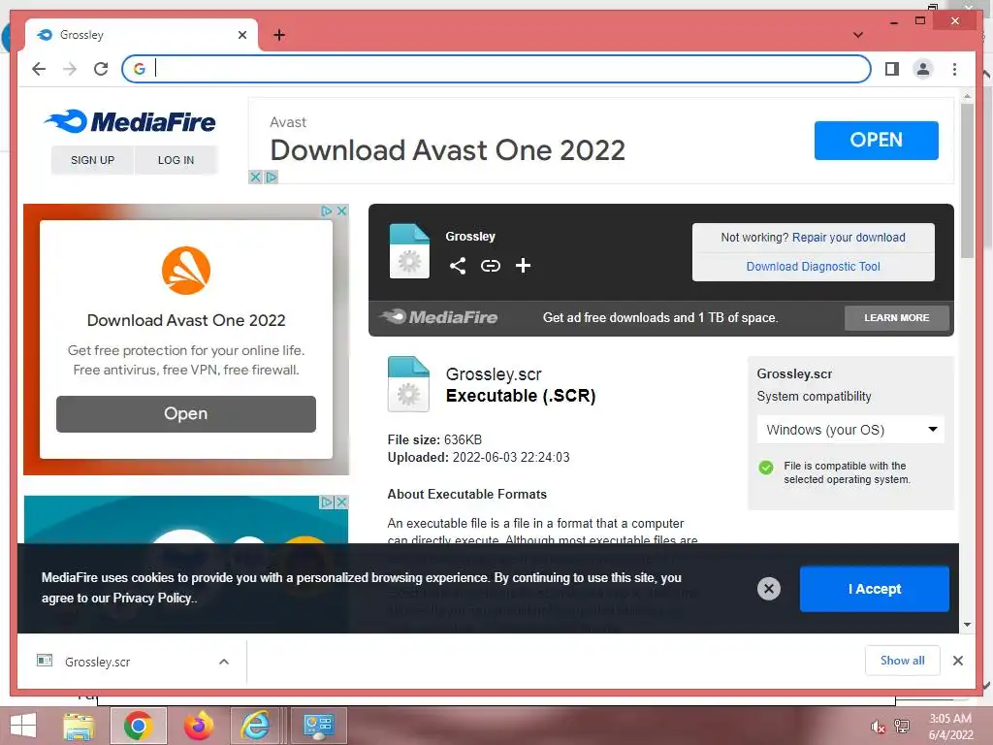Click the green compatibility checkmark icon
The width and height of the screenshot is (993, 745).
(x=766, y=468)
